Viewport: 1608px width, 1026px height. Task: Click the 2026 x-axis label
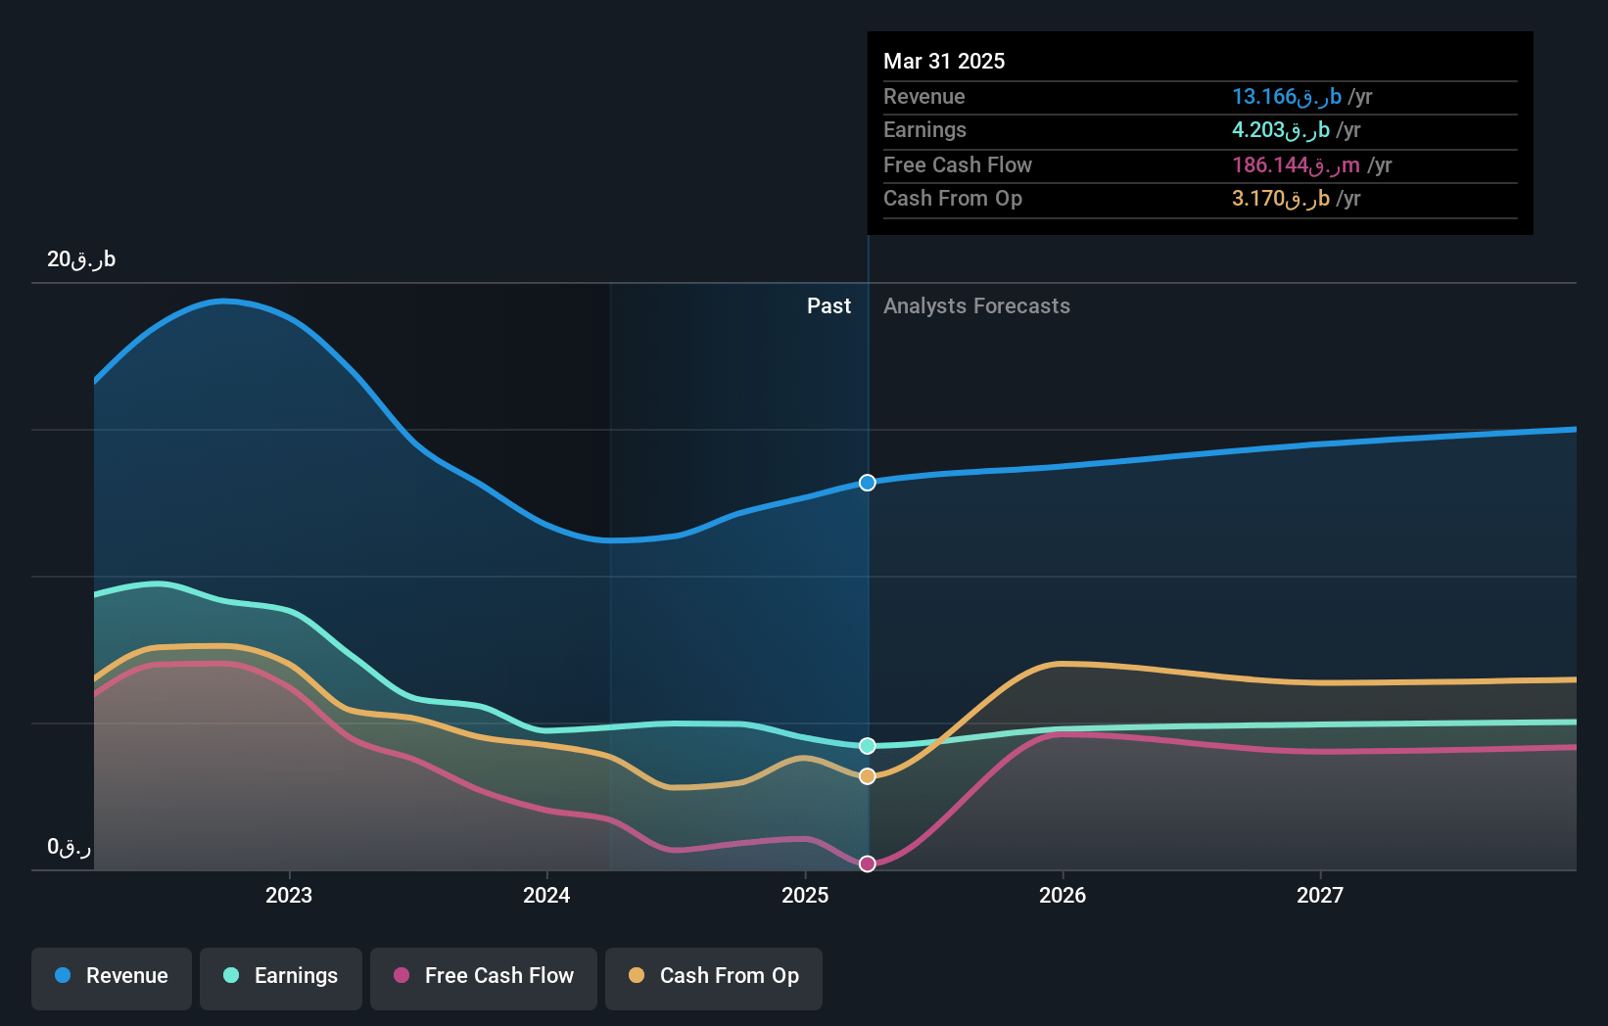coord(1063,895)
